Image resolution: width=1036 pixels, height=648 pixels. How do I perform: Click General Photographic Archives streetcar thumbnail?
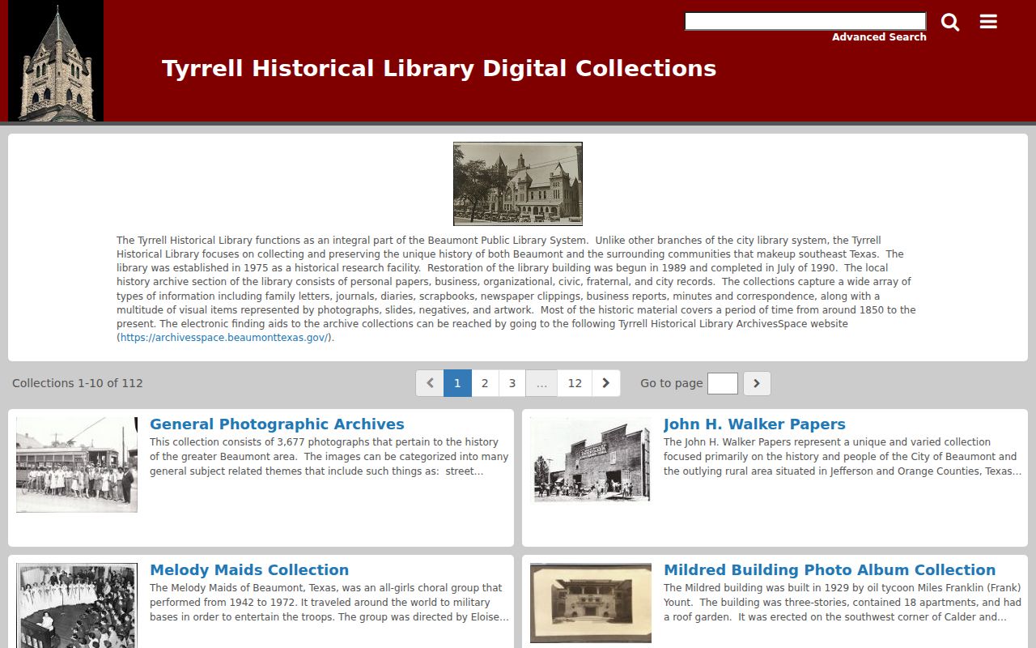[77, 465]
